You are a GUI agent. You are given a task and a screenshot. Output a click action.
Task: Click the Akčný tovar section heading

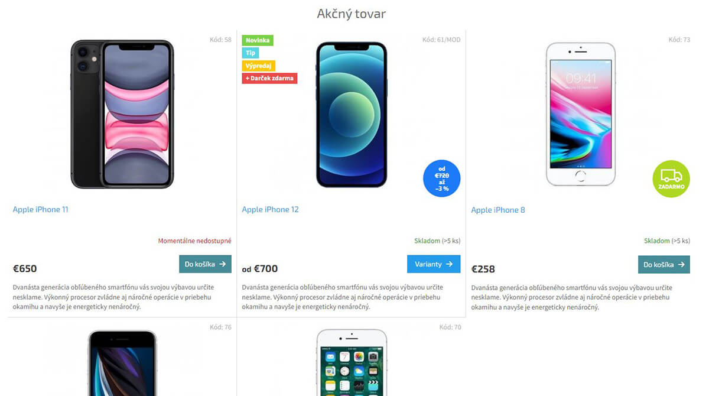click(x=352, y=13)
